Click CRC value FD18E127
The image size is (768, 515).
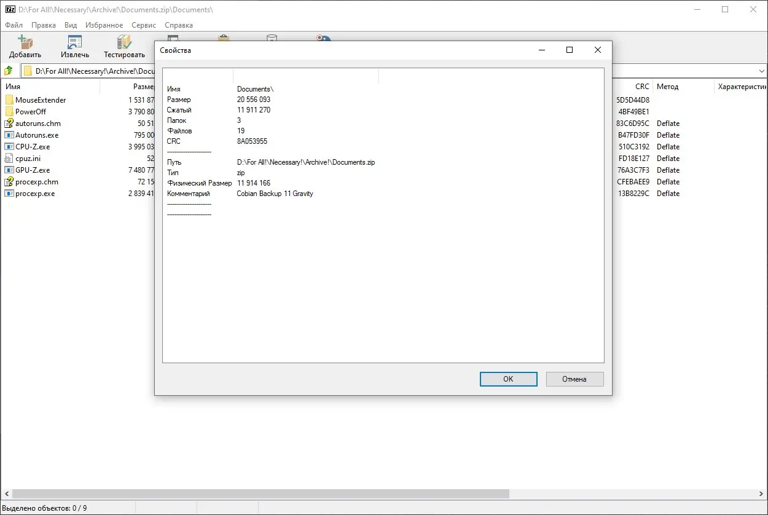[633, 159]
